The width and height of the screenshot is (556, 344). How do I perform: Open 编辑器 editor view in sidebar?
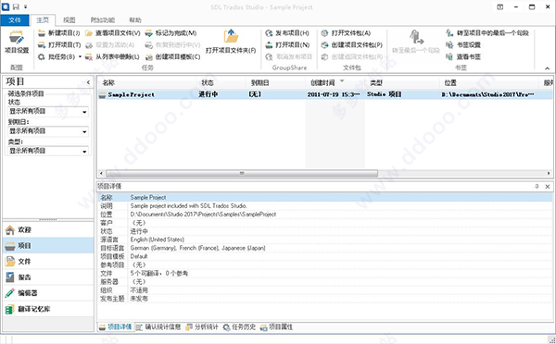[48, 293]
